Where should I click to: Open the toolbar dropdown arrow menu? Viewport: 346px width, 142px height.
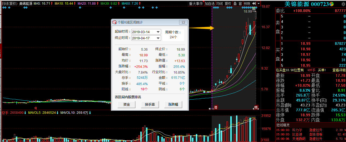click(x=258, y=4)
